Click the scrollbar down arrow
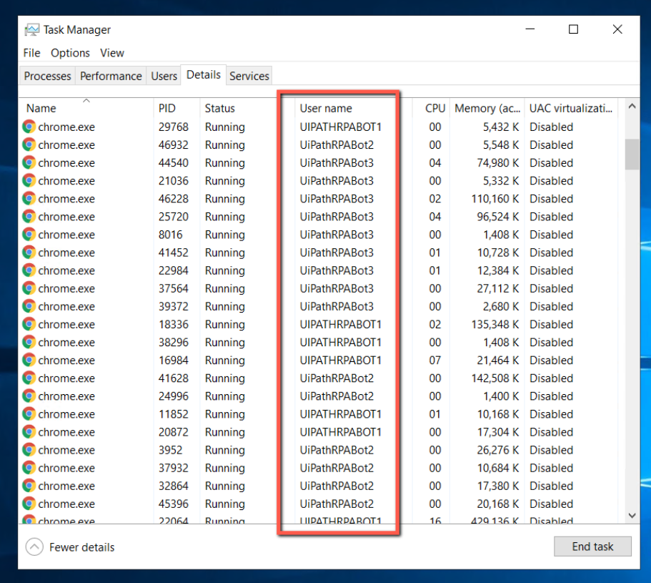Image resolution: width=651 pixels, height=583 pixels. (631, 515)
